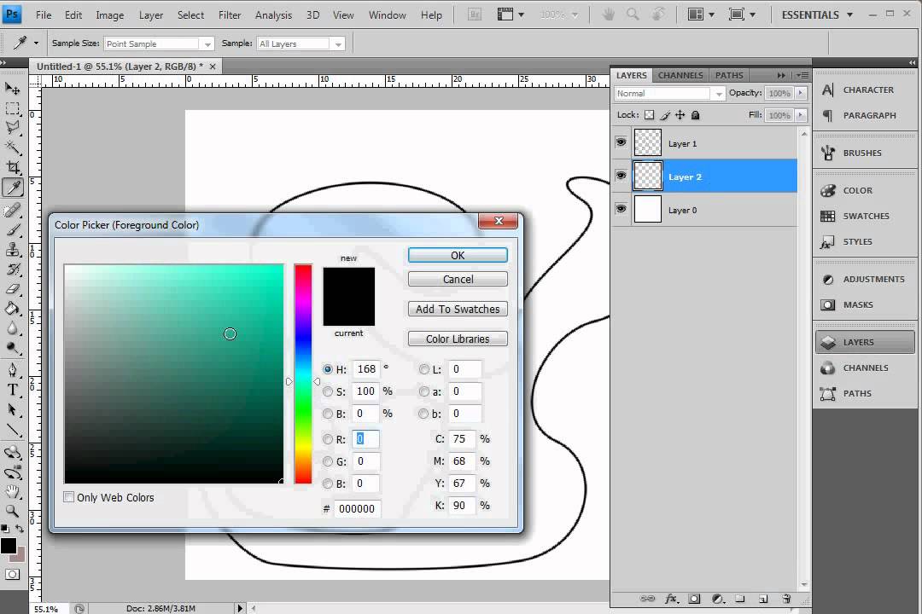Select the G green radio button
Viewport: 922px width, 614px height.
click(328, 462)
